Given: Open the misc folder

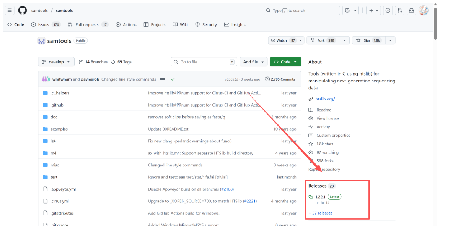Looking at the screenshot, I should 55,165.
